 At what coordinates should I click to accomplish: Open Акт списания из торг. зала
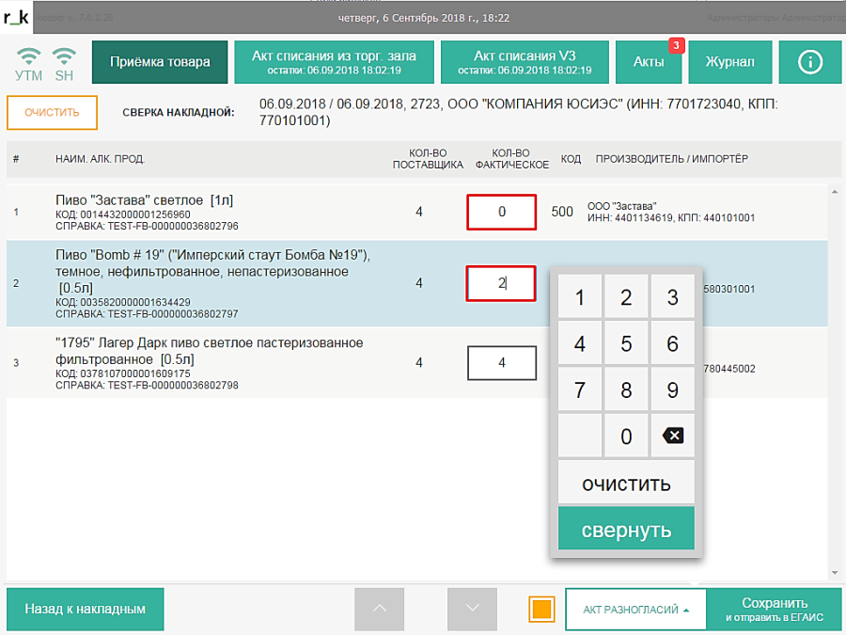(x=334, y=62)
